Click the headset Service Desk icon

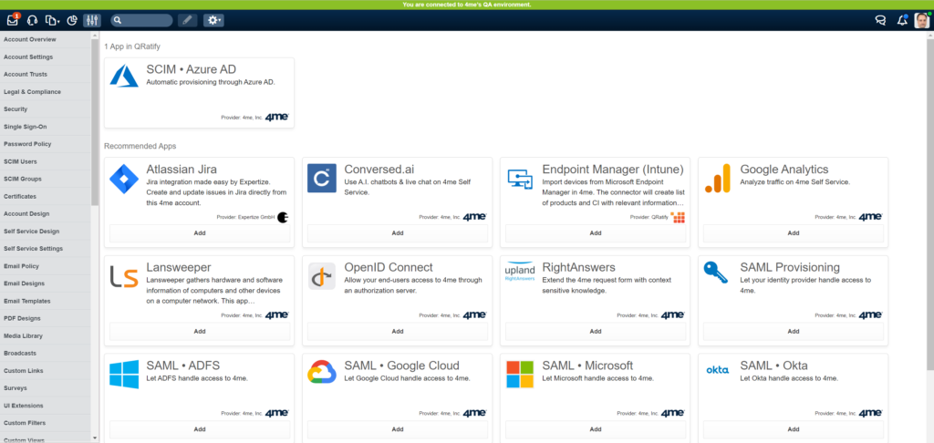33,20
